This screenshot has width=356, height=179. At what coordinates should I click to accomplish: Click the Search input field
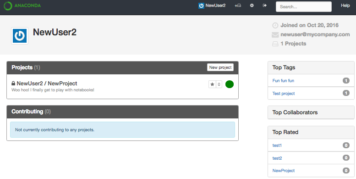click(x=304, y=6)
